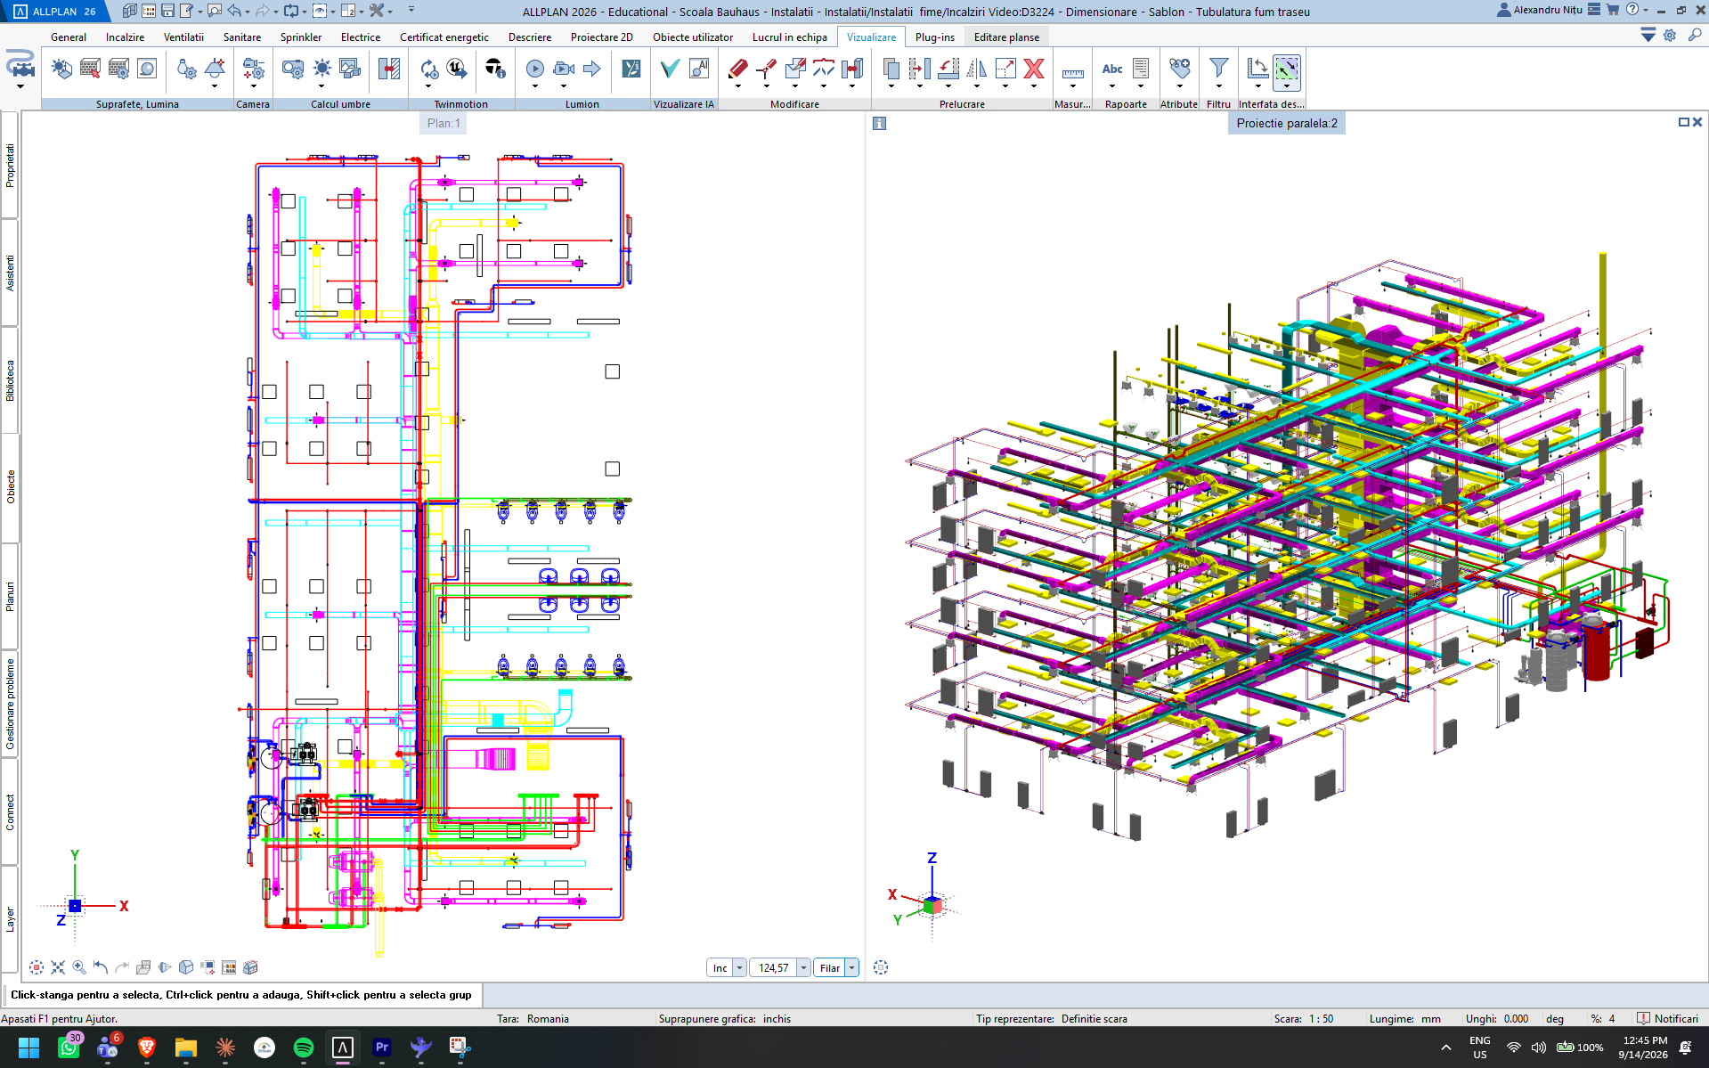Toggle the section hatch icon in Calcul umbre

coord(389,69)
